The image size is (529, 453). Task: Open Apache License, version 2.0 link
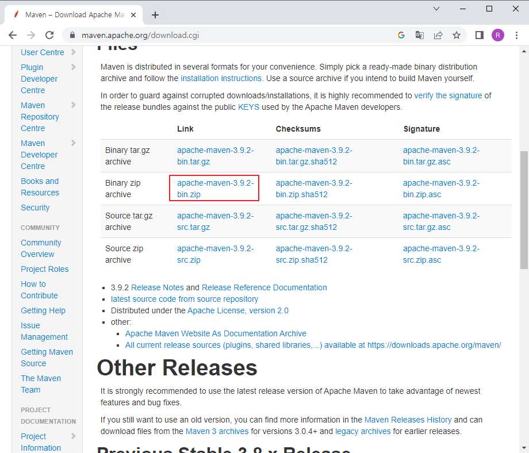pyautogui.click(x=238, y=310)
